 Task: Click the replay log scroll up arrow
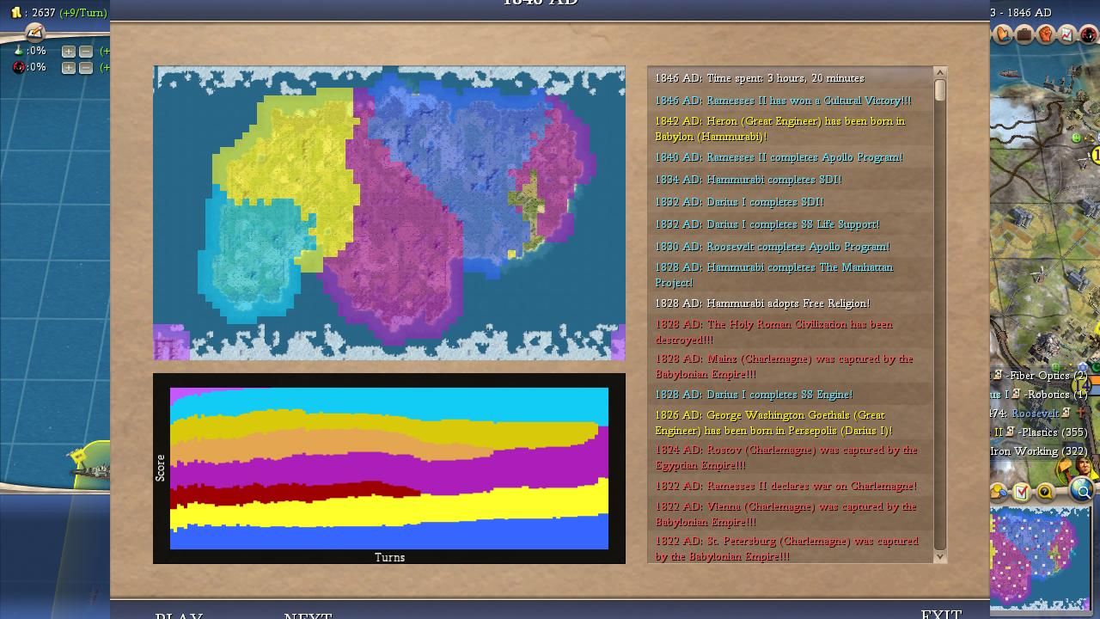[939, 72]
